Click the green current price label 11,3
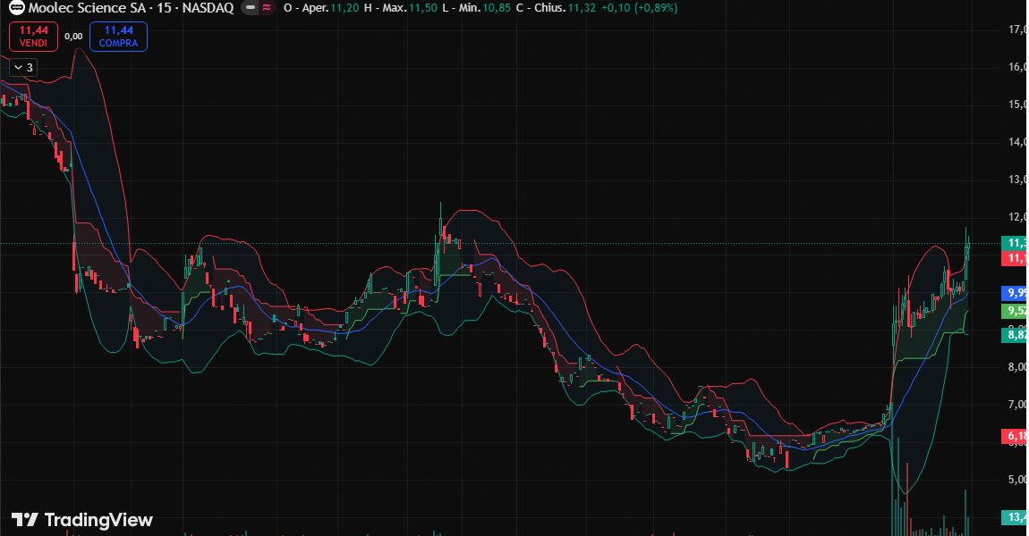This screenshot has width=1029, height=536. [x=1016, y=243]
